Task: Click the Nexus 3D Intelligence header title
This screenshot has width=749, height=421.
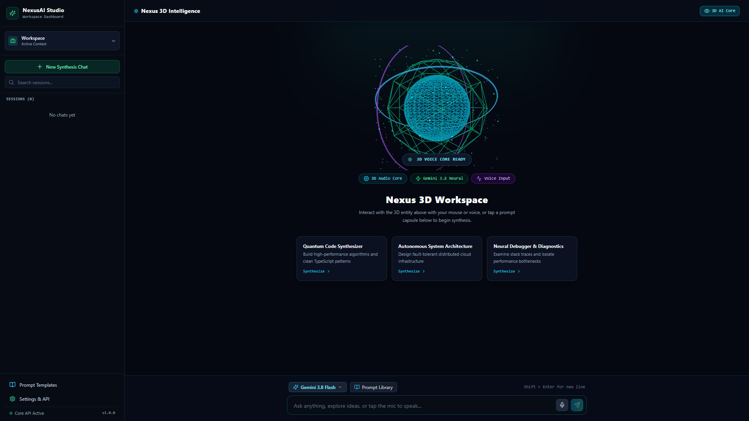Action: point(170,11)
